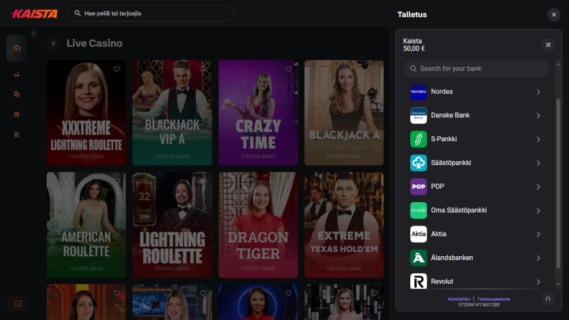The width and height of the screenshot is (569, 320).
Task: Click the Oma Säästöpankki logo
Action: point(418,210)
